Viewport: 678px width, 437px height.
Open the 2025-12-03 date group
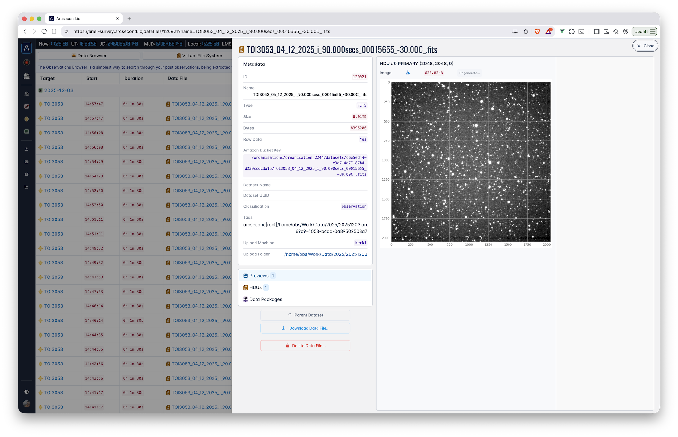(59, 90)
